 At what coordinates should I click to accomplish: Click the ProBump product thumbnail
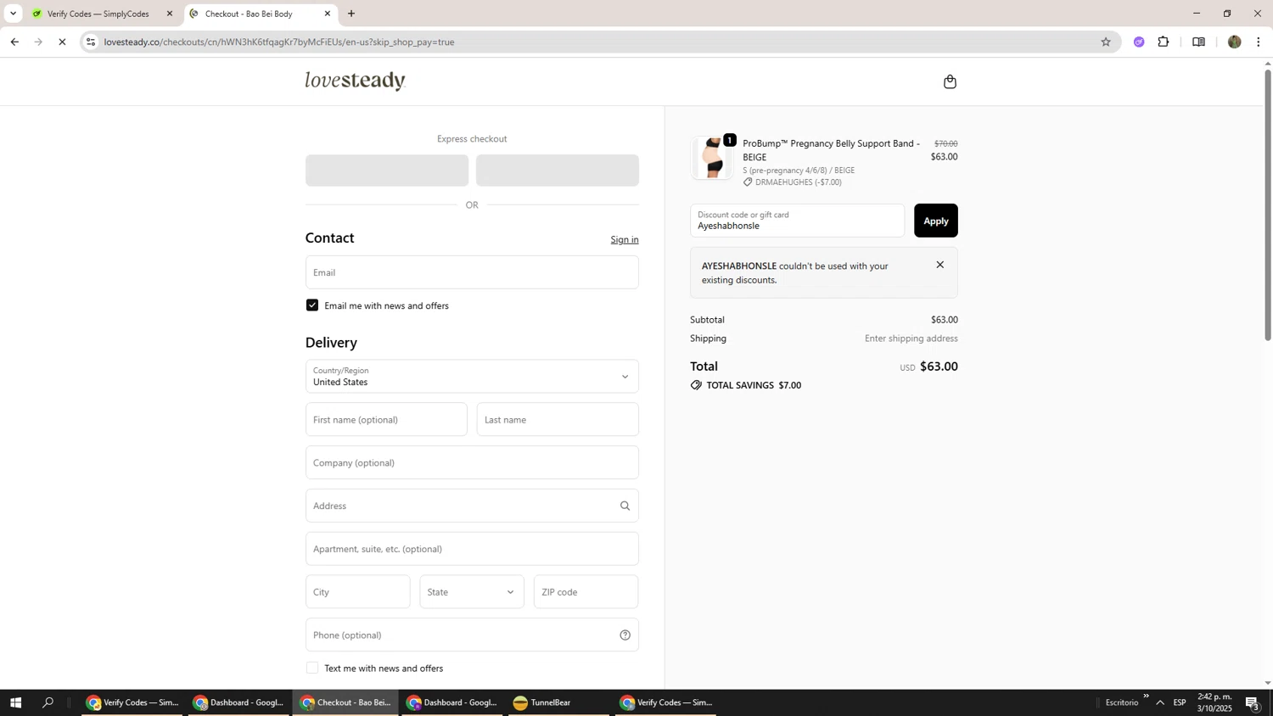pyautogui.click(x=711, y=157)
